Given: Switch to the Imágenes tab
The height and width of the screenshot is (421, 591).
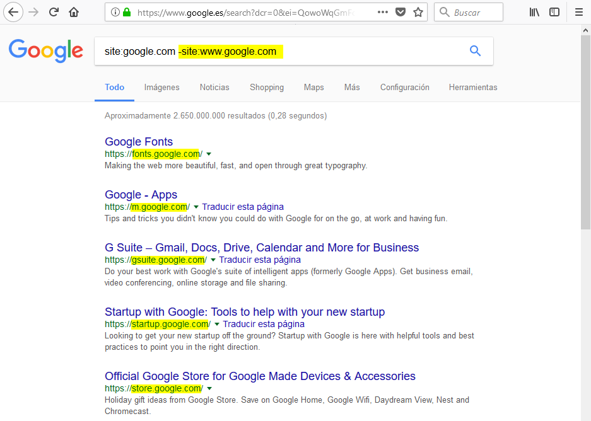Looking at the screenshot, I should [x=161, y=88].
